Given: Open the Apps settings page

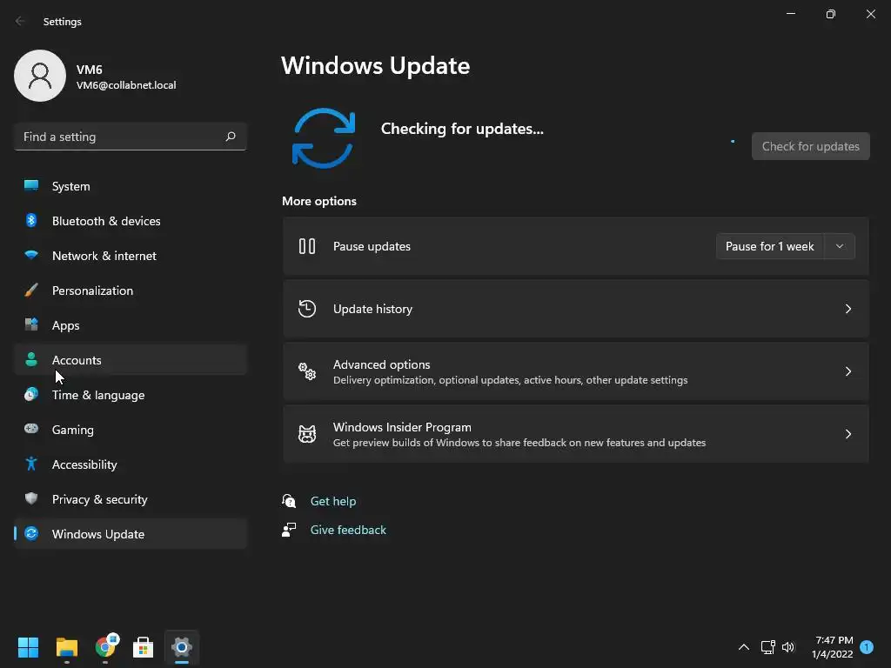Looking at the screenshot, I should pos(131,325).
